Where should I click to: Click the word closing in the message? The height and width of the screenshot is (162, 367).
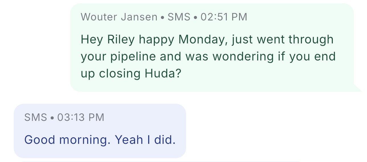120,74
